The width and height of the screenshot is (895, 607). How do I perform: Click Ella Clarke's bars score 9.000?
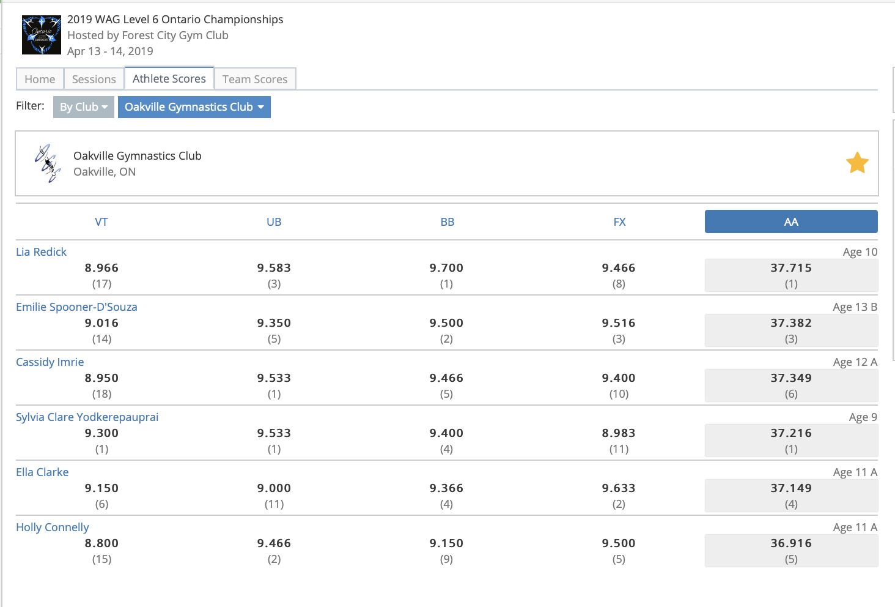pos(274,488)
